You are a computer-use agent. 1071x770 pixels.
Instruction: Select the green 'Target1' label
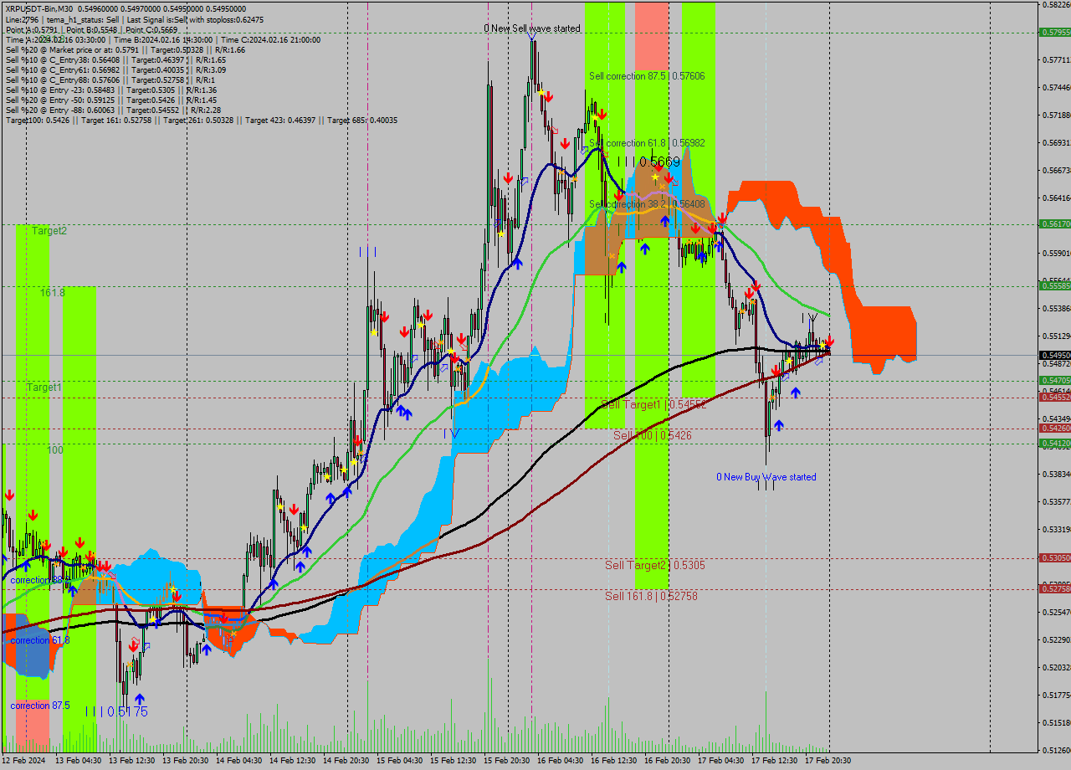click(x=44, y=388)
